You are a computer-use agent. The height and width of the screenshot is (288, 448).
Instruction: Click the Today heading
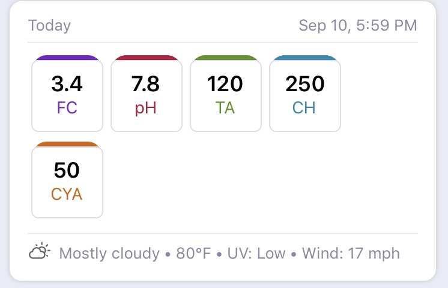click(49, 26)
